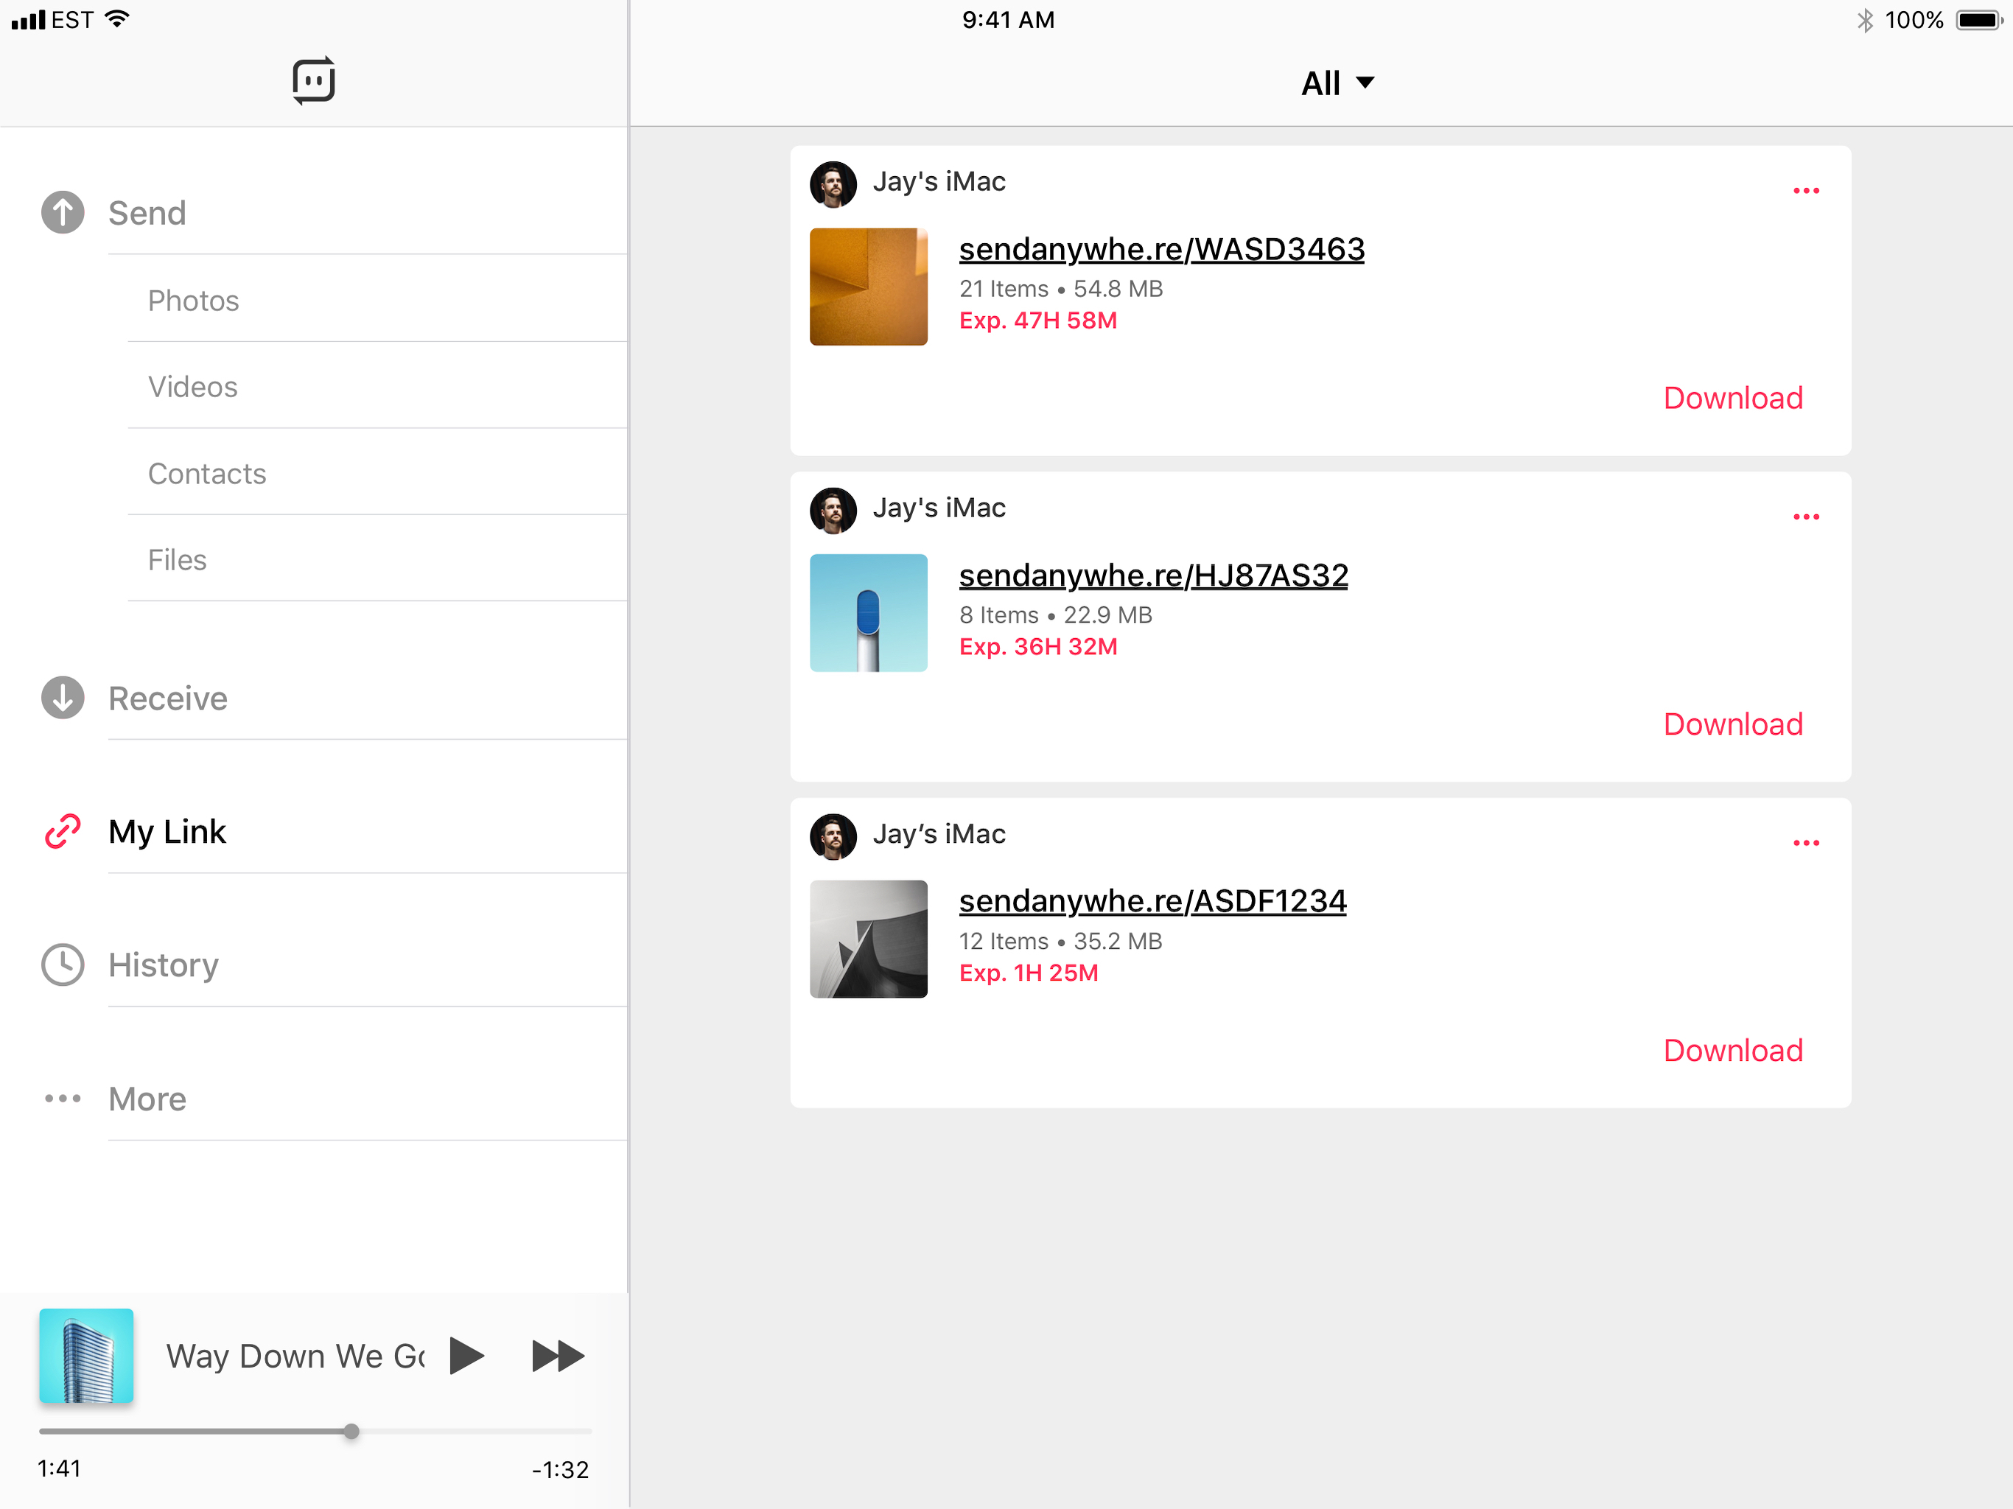The image size is (2013, 1509).
Task: Tap the My Link chain icon
Action: coord(62,831)
